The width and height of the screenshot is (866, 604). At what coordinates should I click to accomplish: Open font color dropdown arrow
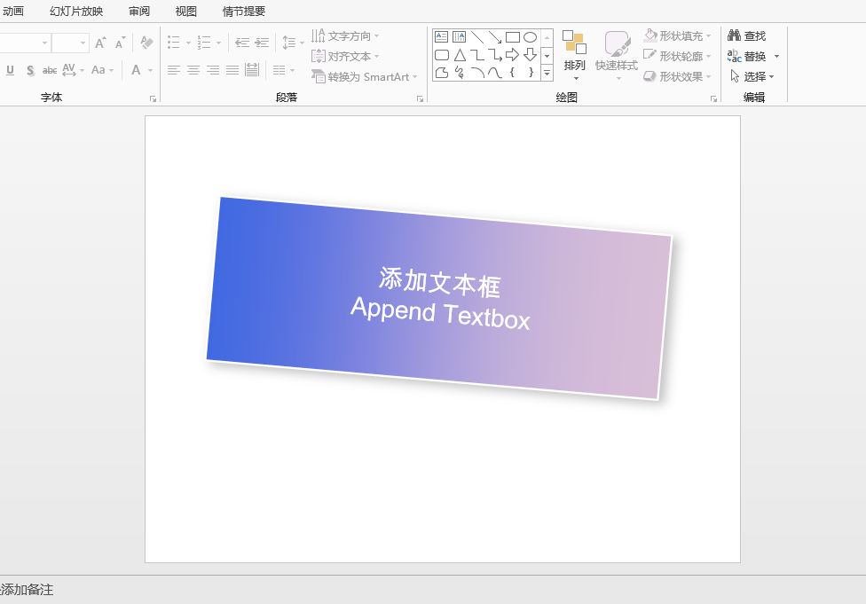[x=150, y=71]
